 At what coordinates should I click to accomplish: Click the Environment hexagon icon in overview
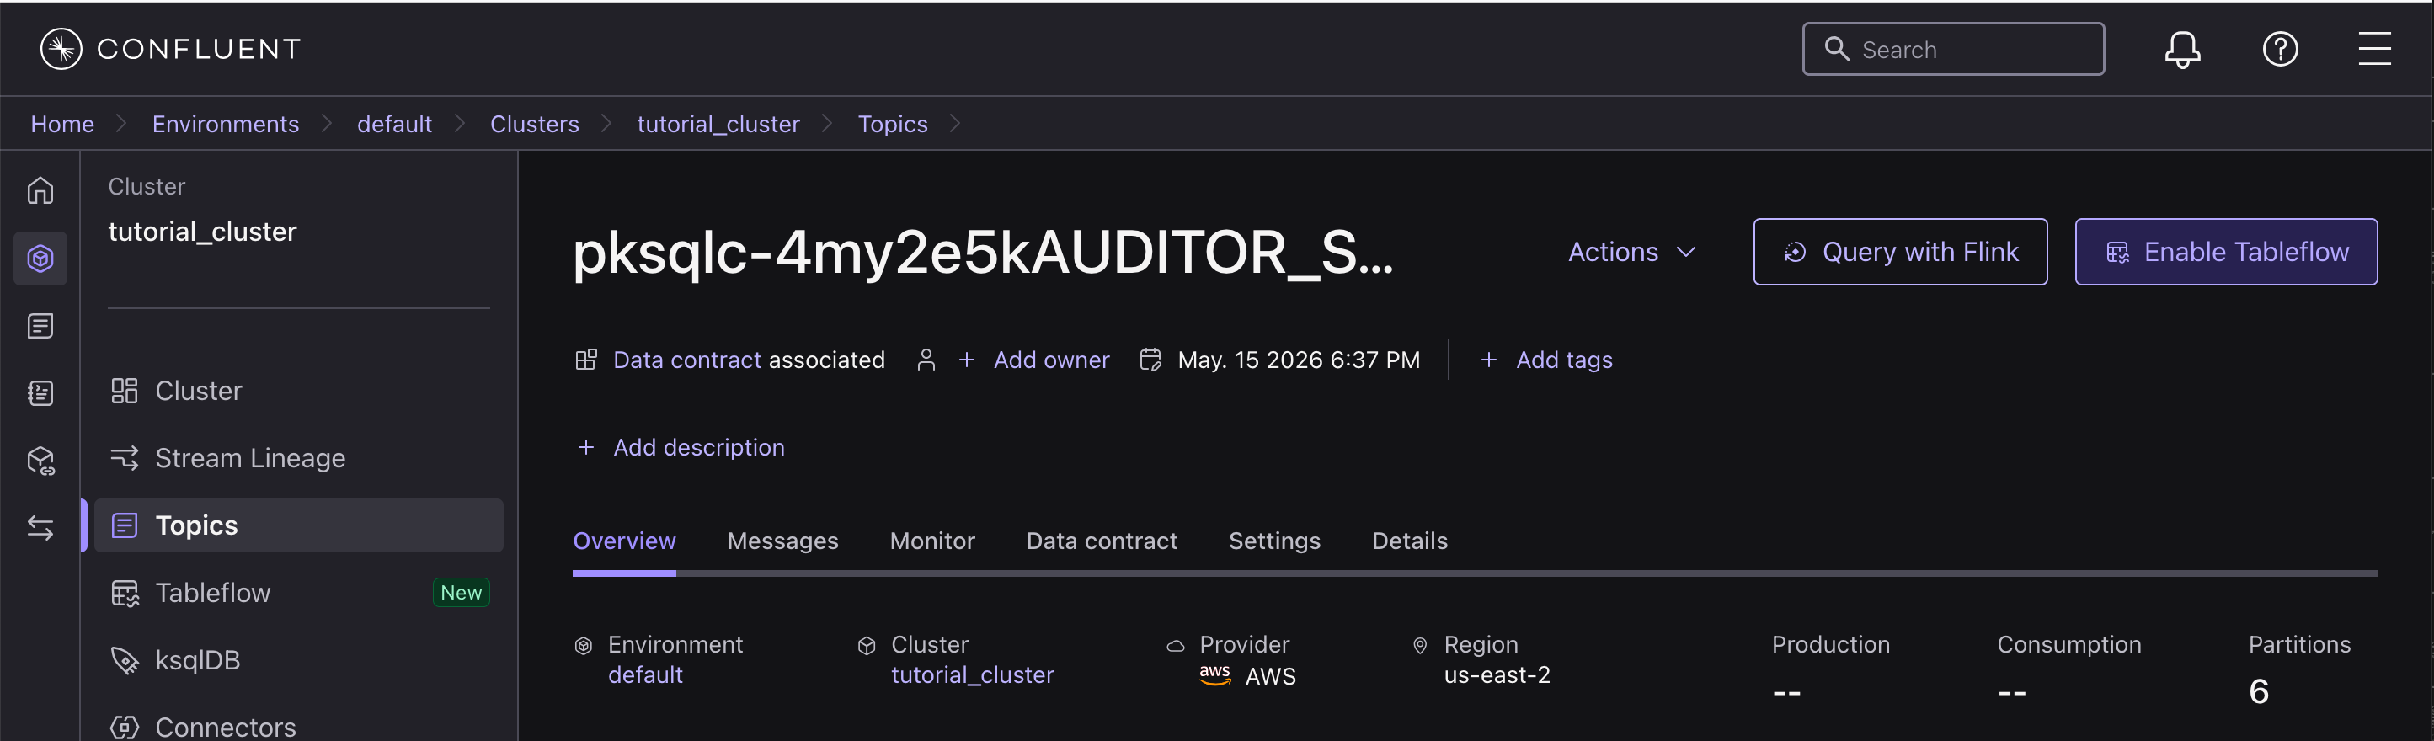click(x=584, y=646)
